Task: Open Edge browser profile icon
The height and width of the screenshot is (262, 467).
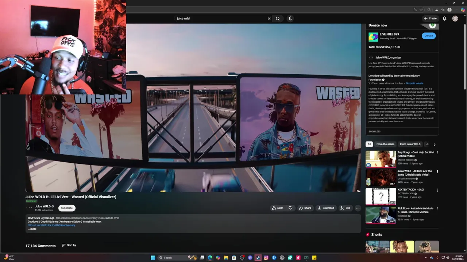Action: tap(449, 10)
